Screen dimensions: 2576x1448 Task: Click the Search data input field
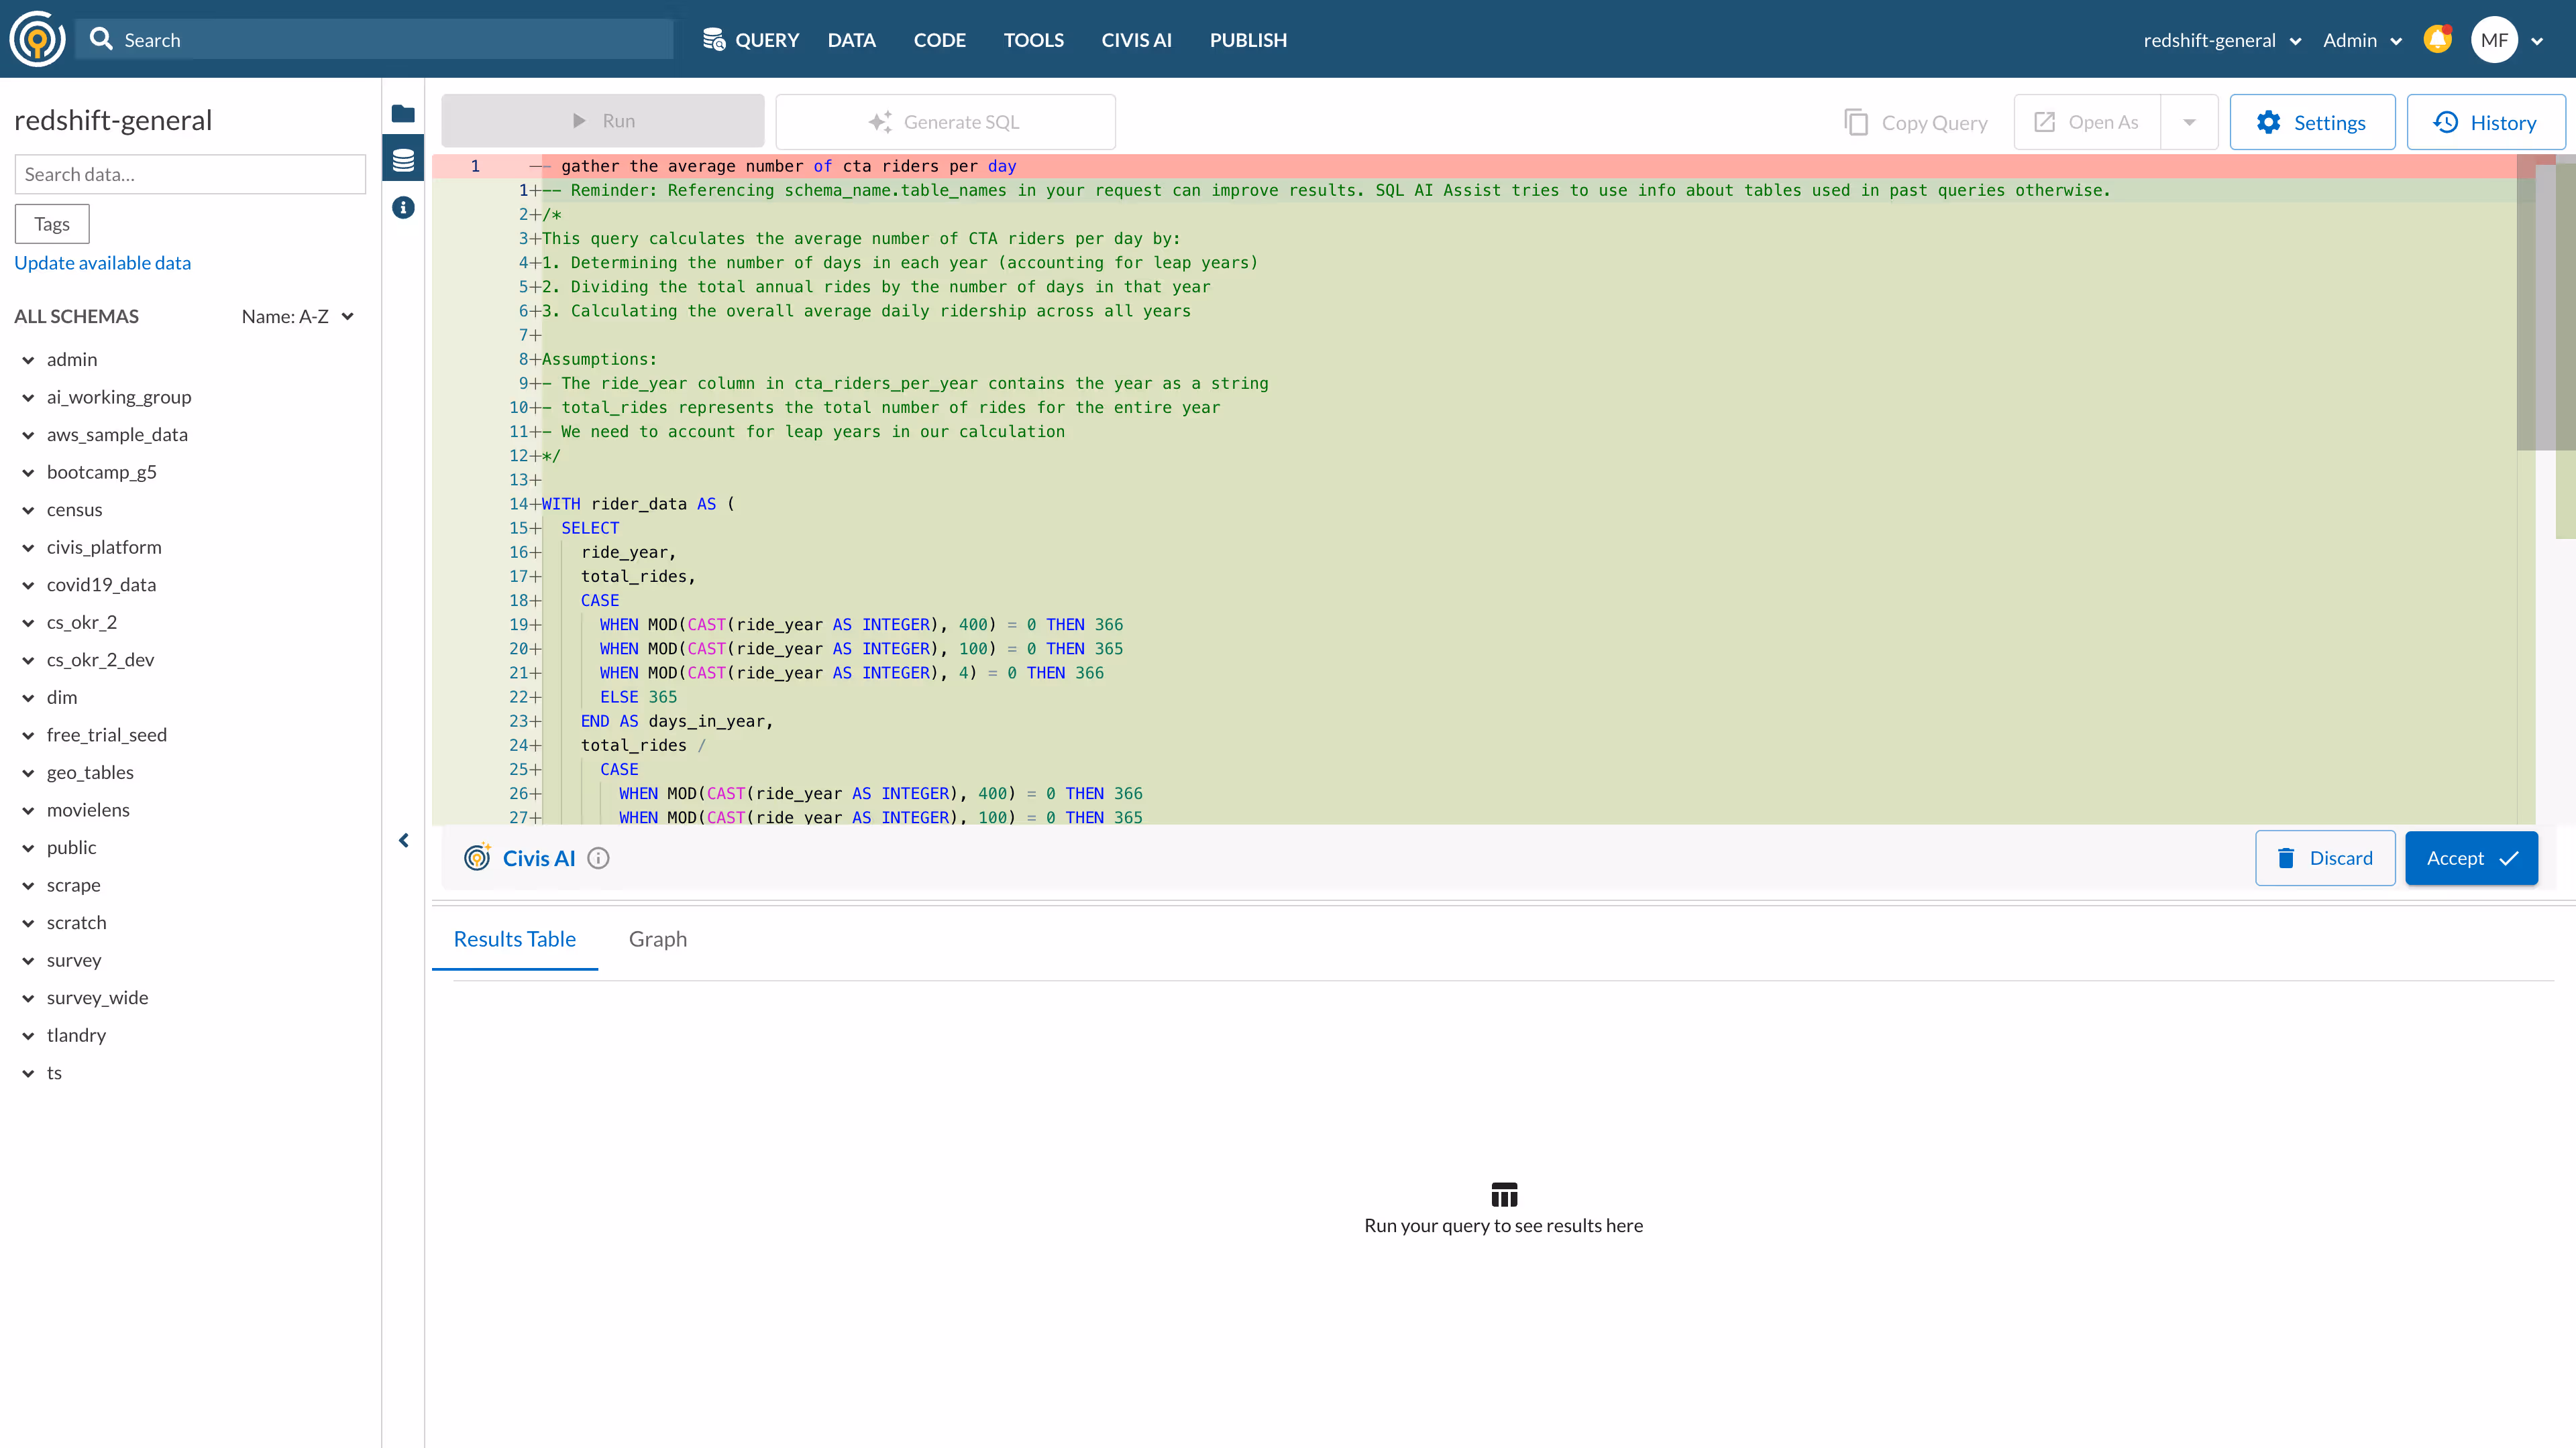[190, 174]
